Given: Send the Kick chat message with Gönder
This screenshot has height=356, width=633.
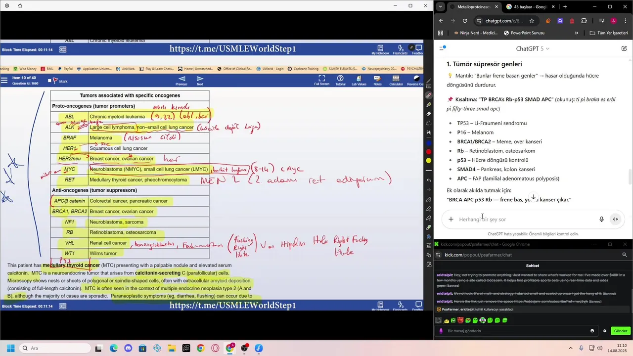Looking at the screenshot, I should click(x=621, y=331).
